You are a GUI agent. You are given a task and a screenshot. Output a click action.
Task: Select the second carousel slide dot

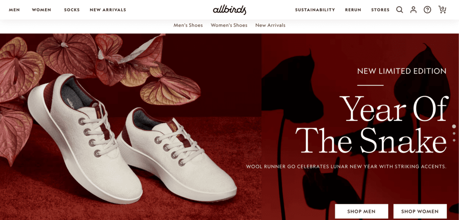pyautogui.click(x=454, y=134)
